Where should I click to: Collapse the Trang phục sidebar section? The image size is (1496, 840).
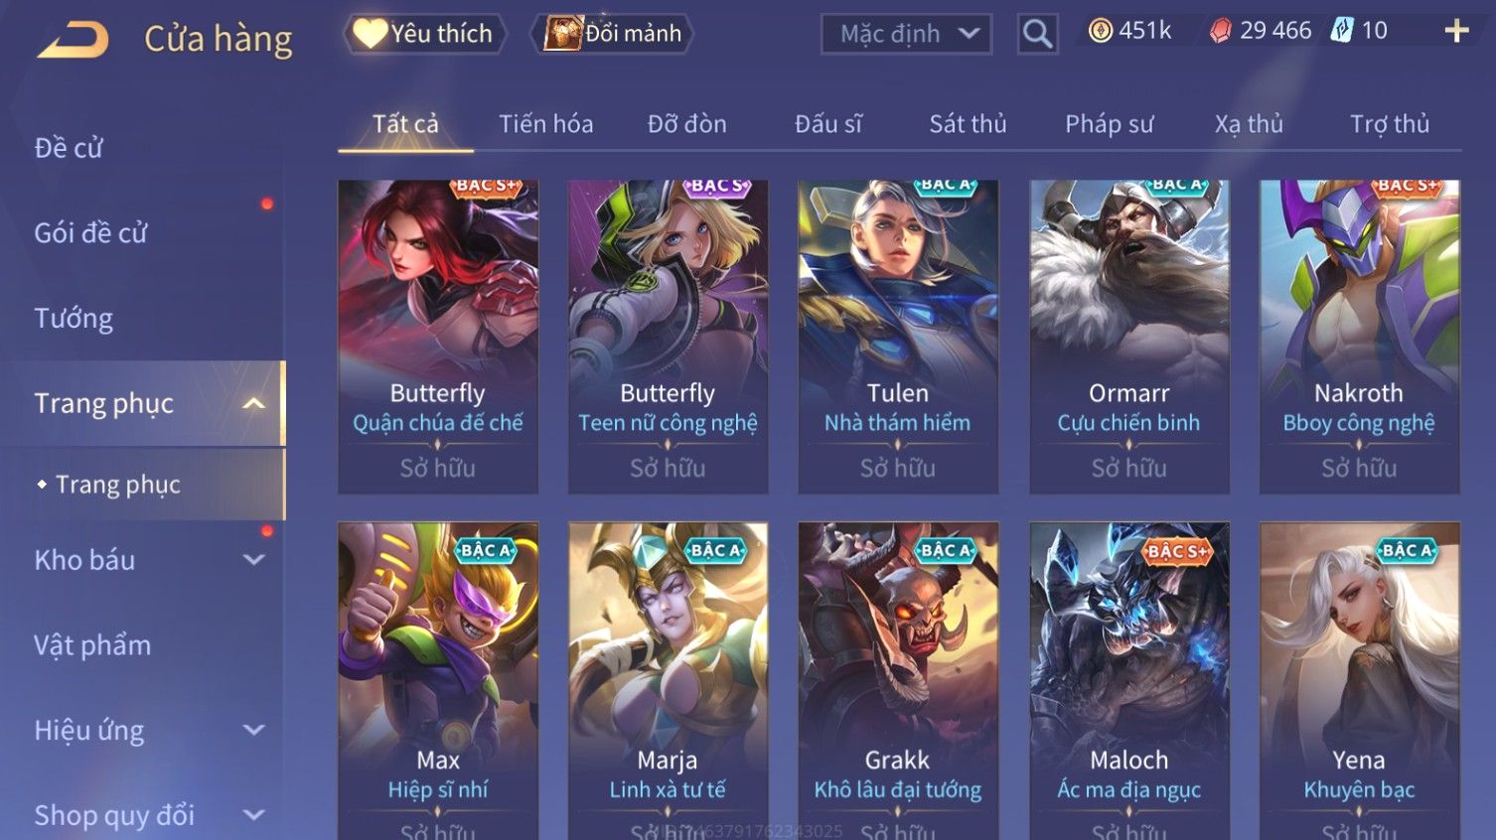pos(254,403)
